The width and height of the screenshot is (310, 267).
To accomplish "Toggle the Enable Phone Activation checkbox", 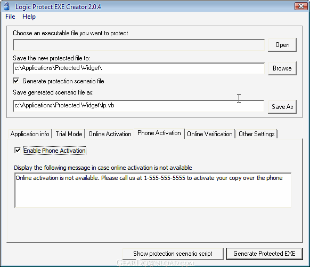I will tap(18, 150).
